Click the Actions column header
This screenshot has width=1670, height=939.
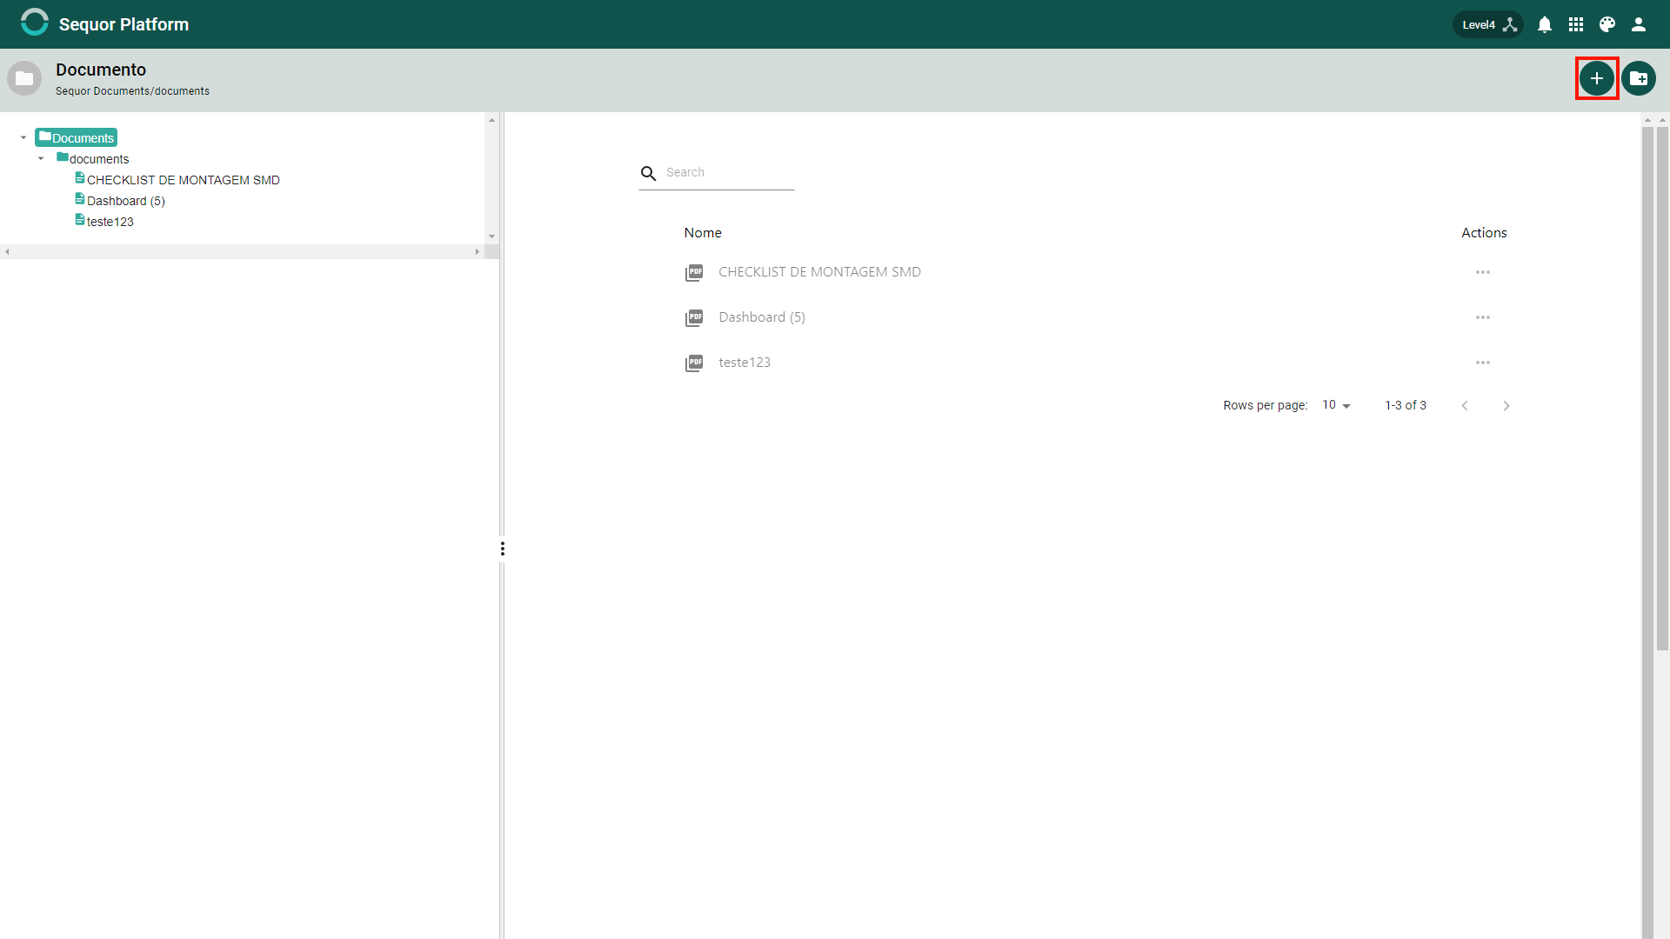[1484, 232]
